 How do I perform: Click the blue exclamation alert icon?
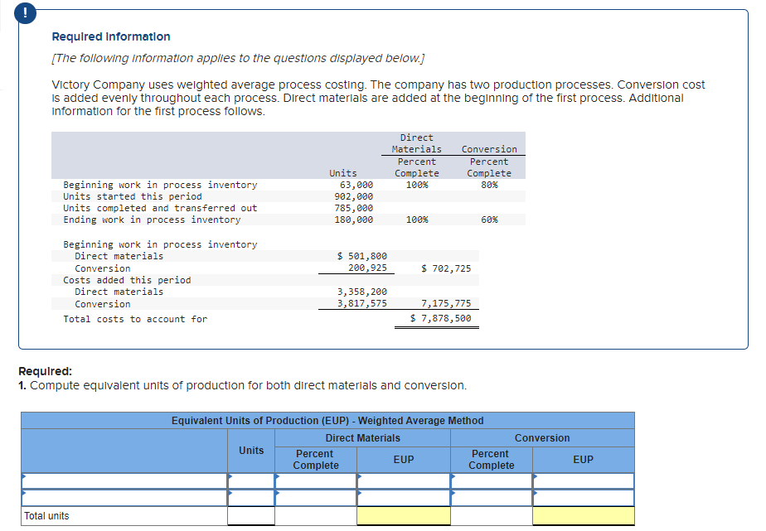(25, 13)
